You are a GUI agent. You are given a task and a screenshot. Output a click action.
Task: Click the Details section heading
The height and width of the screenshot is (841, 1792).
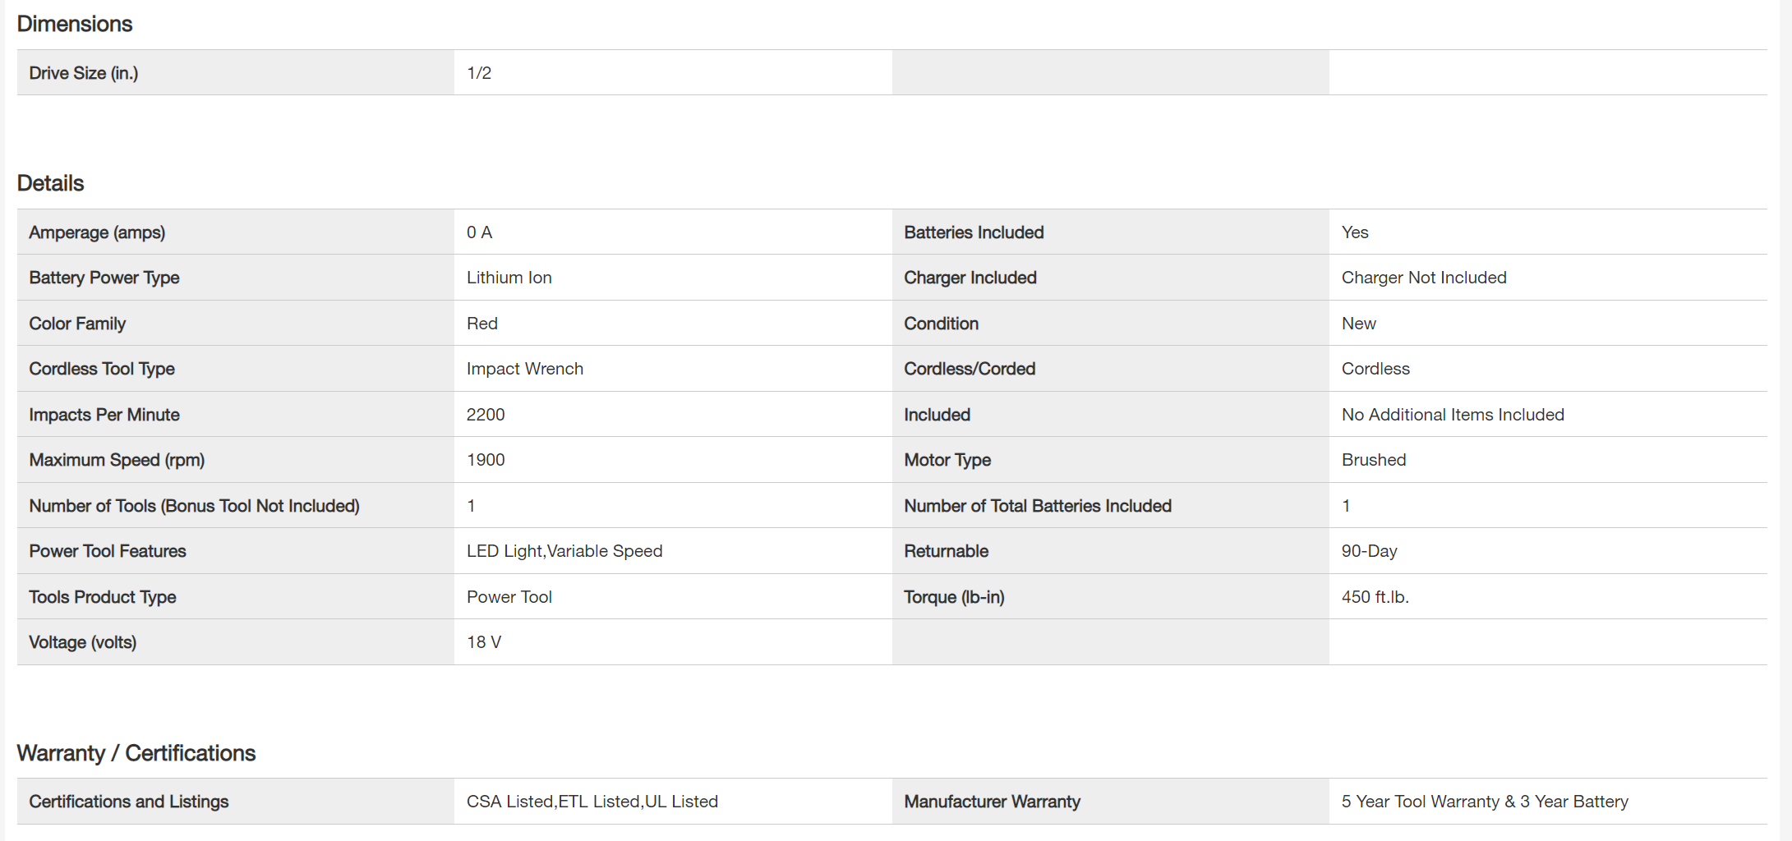tap(51, 183)
